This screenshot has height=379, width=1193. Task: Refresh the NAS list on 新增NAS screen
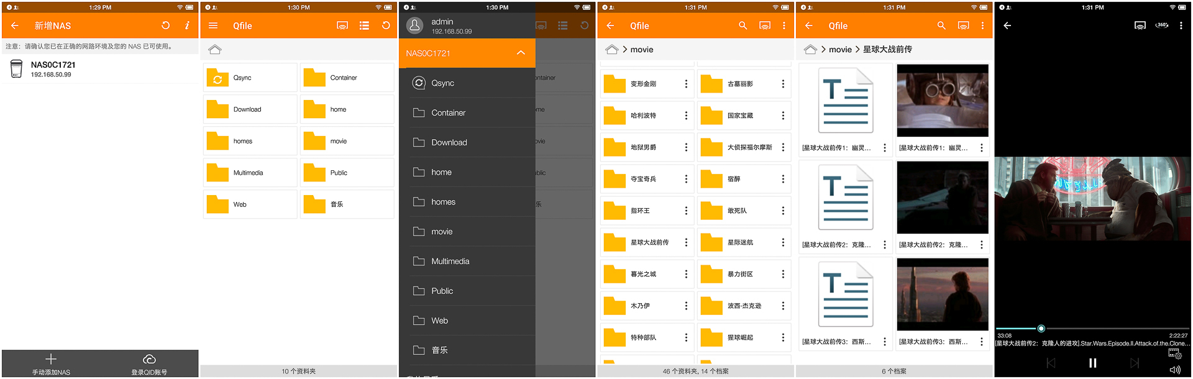pos(165,25)
